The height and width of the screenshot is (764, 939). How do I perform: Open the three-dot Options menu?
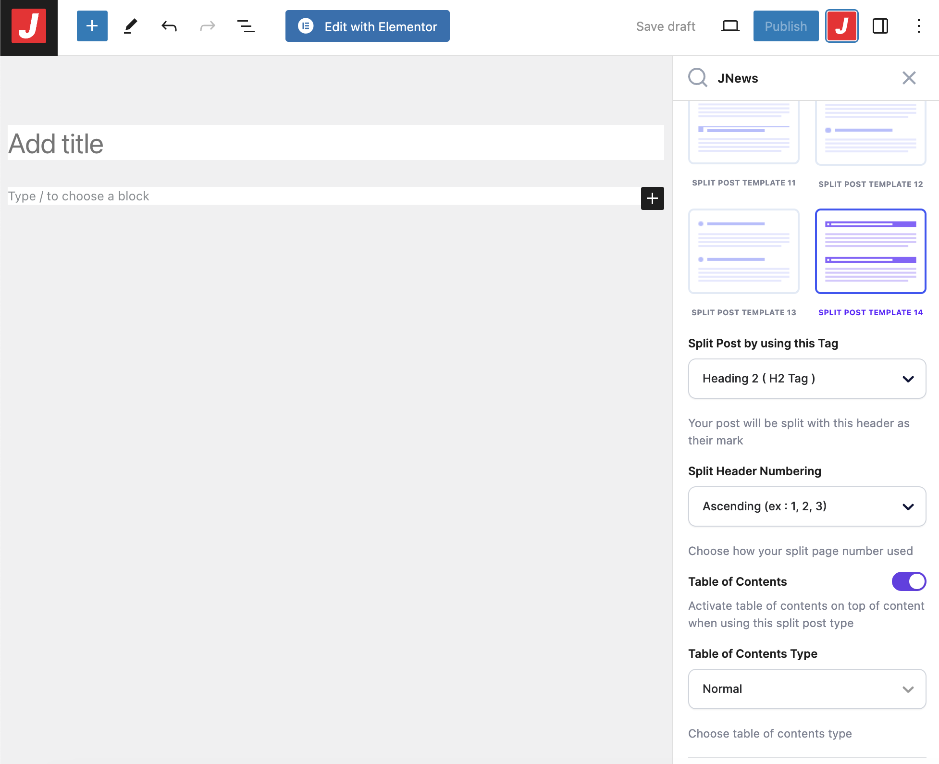point(918,26)
